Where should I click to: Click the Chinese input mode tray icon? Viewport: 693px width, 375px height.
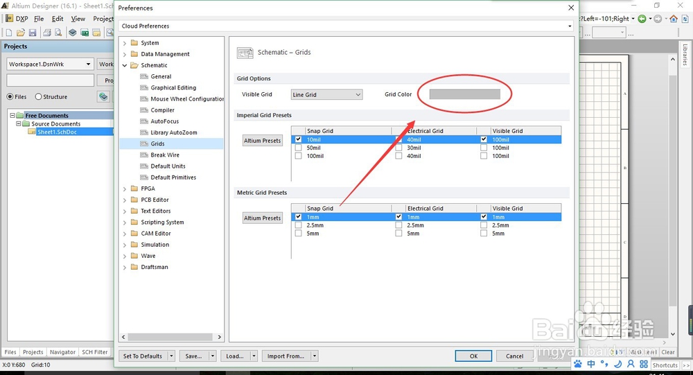click(x=591, y=364)
